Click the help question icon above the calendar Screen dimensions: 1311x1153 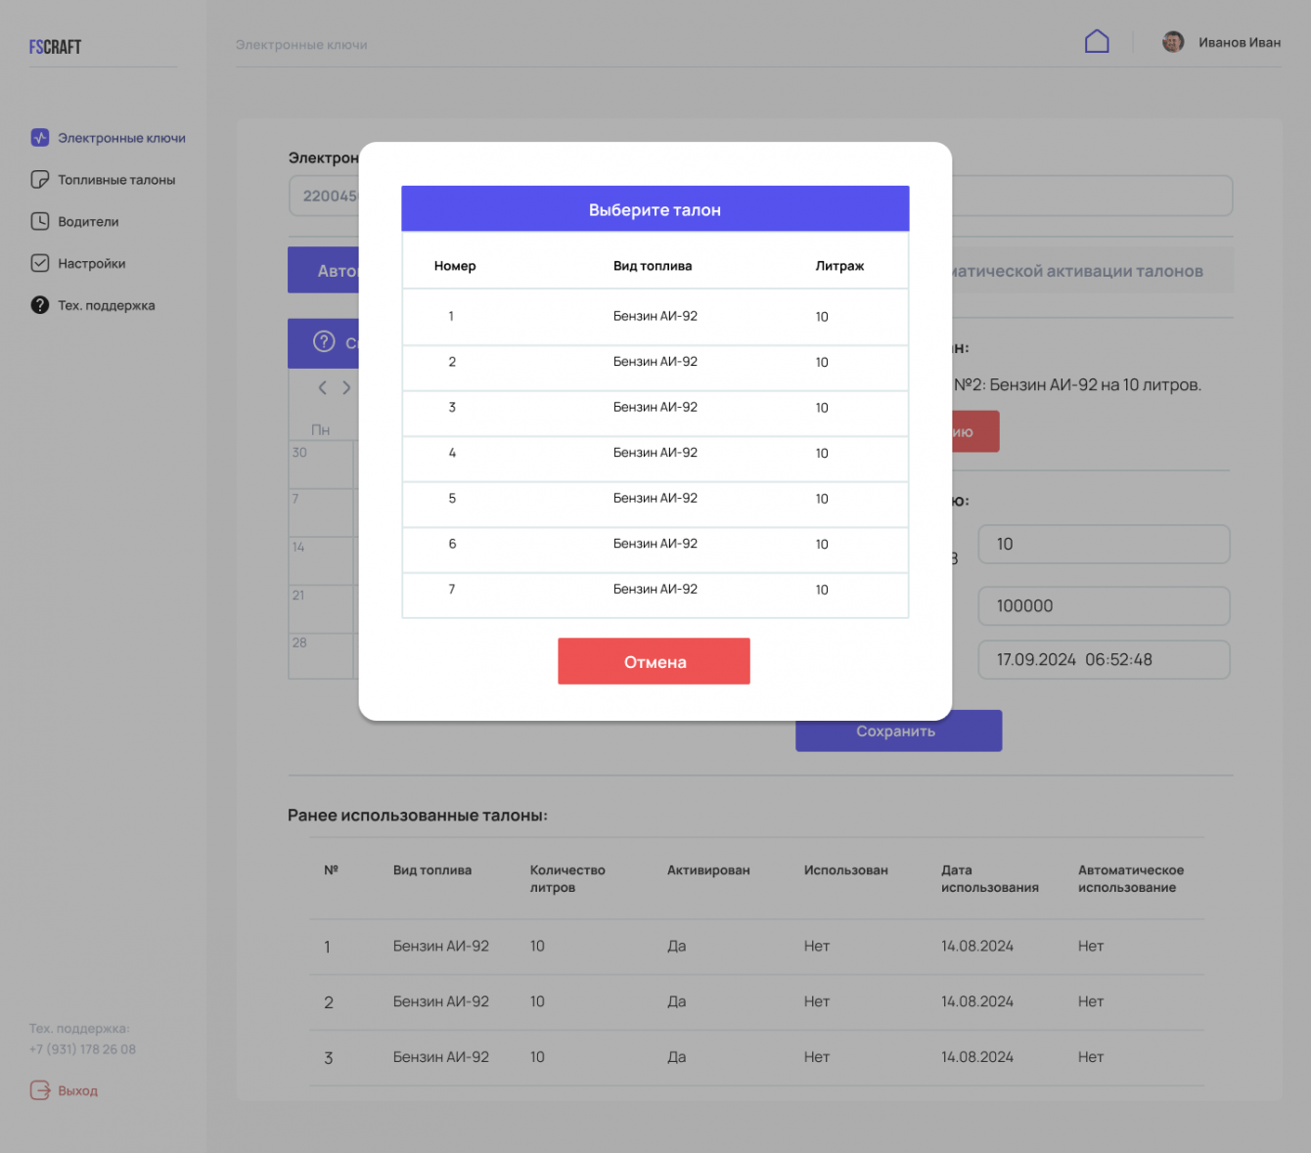pyautogui.click(x=324, y=341)
